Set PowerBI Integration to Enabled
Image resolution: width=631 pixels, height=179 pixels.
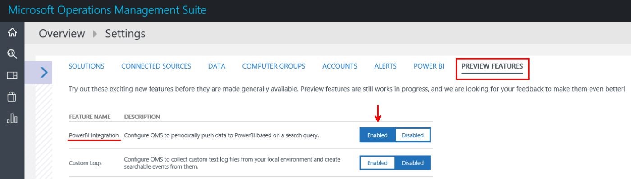[377, 135]
